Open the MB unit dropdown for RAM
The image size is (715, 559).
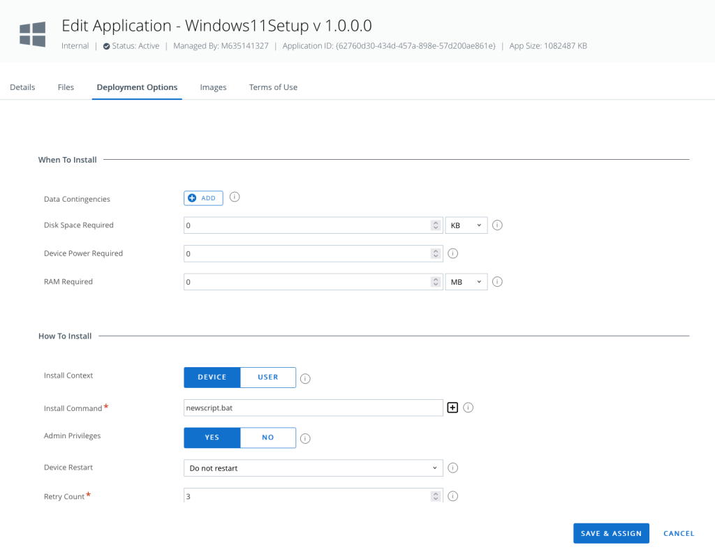coord(466,282)
